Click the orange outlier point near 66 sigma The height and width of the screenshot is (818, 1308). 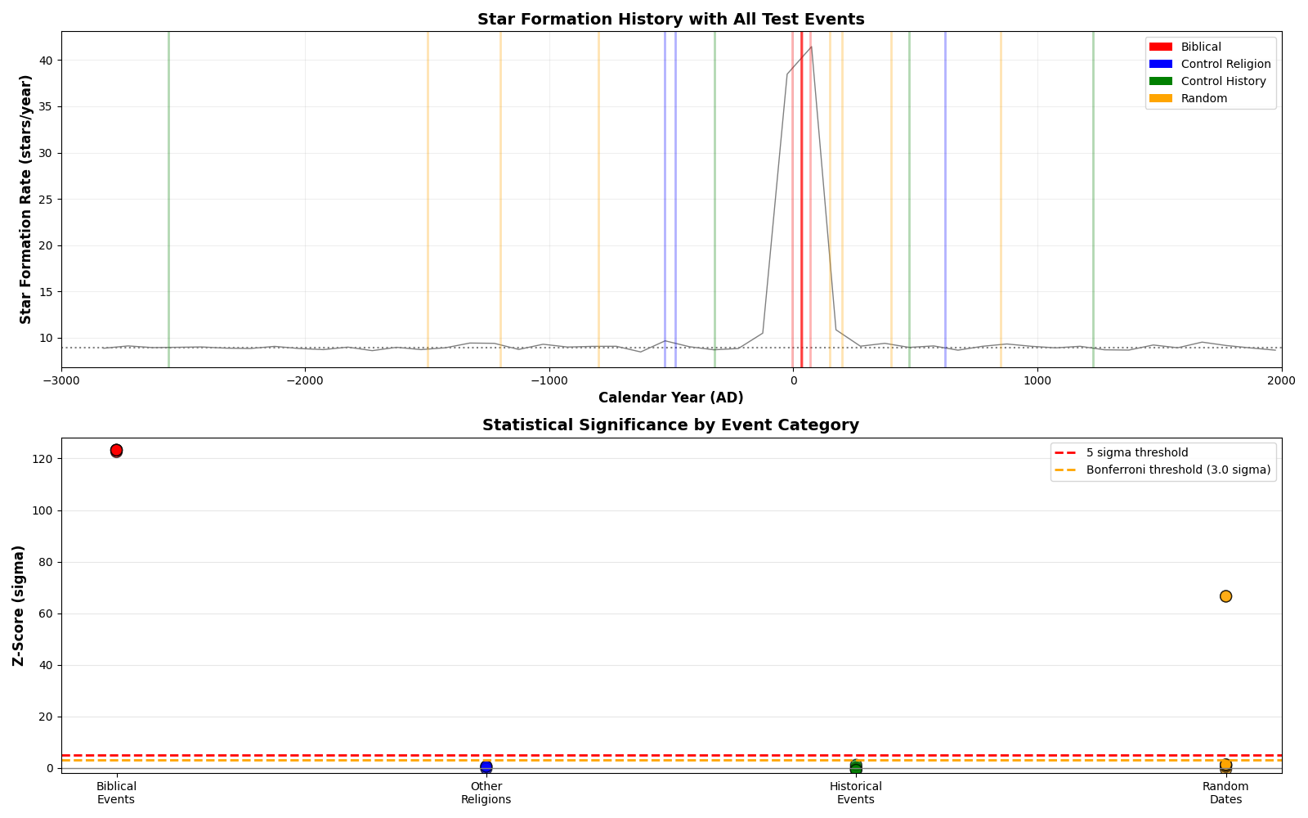1225,596
